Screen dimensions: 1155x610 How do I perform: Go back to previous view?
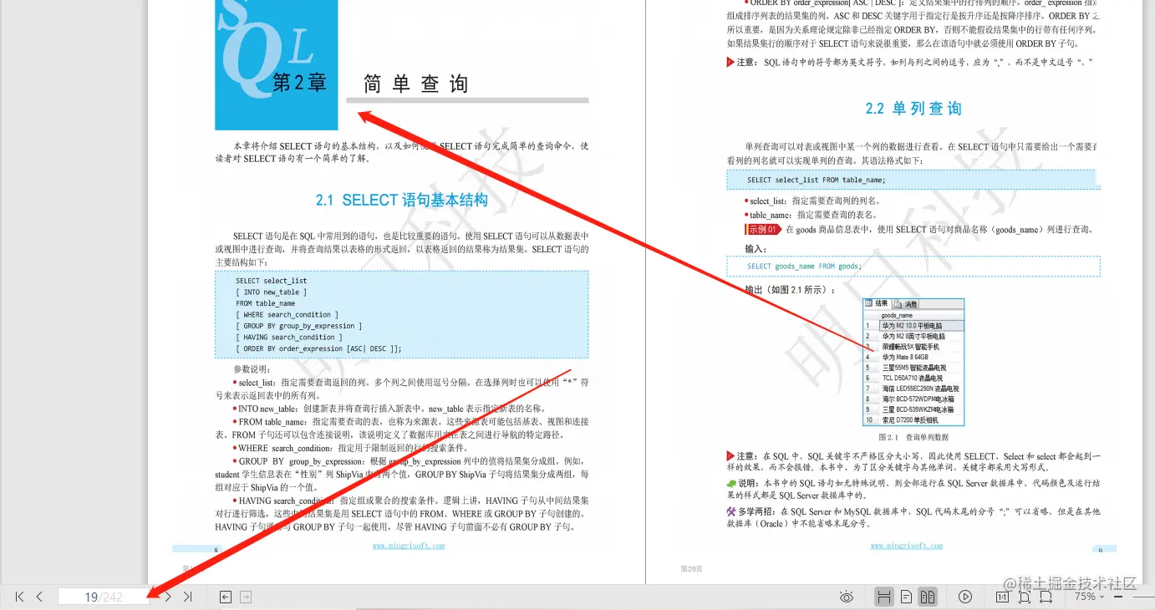(226, 597)
